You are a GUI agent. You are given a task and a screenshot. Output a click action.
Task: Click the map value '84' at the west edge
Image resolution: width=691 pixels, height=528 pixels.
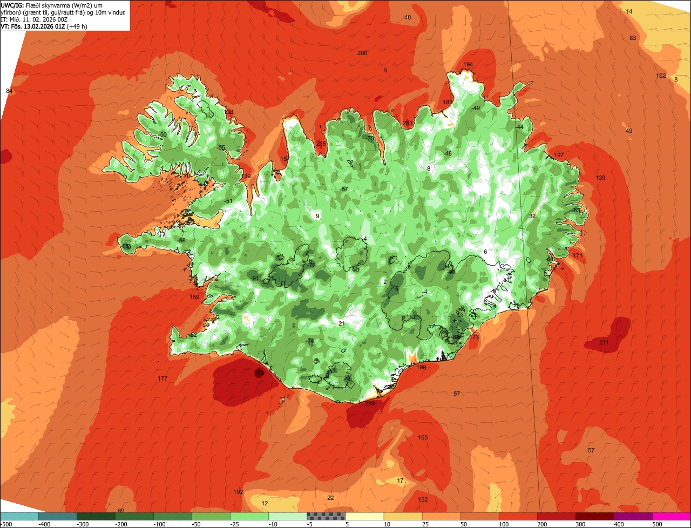[9, 91]
